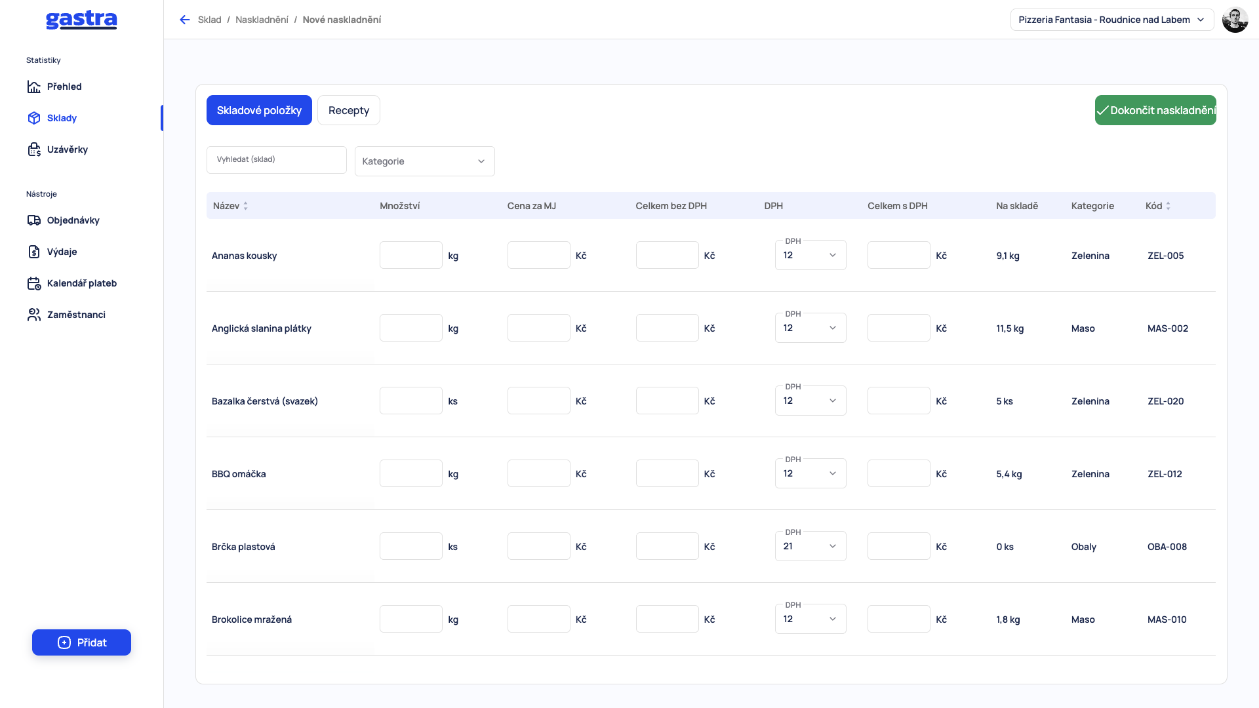Viewport: 1259px width, 708px height.
Task: Open DPH dropdown for Ananas kousky
Action: click(x=810, y=255)
